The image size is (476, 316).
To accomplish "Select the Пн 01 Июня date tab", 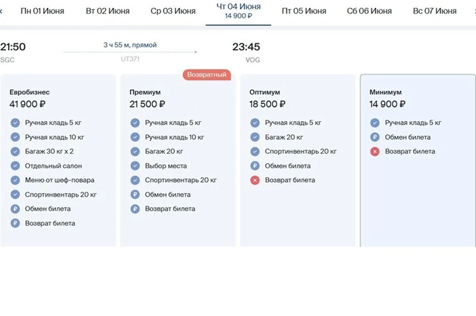I will [42, 11].
